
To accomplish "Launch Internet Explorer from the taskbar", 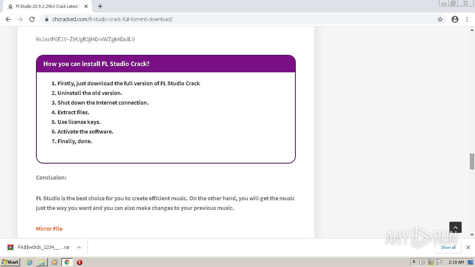I will pyautogui.click(x=30, y=262).
